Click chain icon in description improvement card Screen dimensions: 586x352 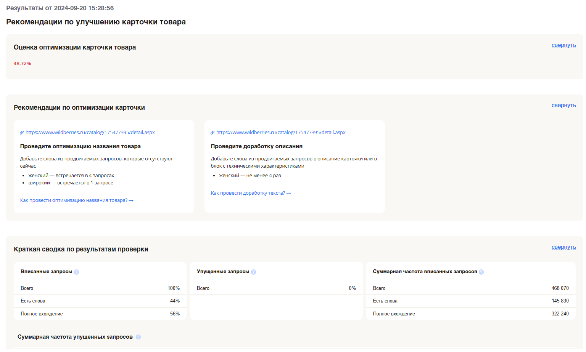(213, 133)
